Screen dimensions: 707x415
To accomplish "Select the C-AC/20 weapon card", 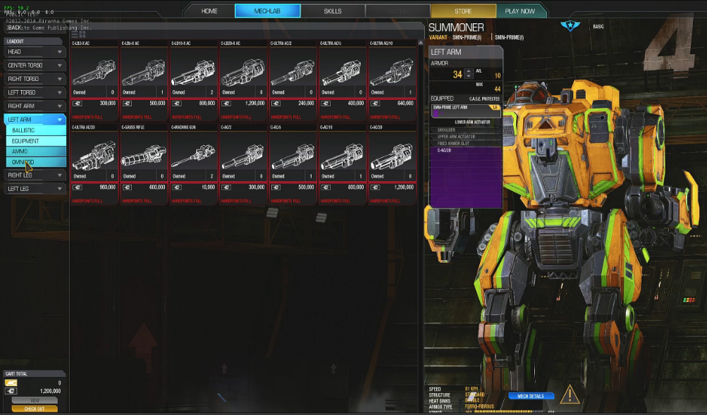I will point(392,164).
